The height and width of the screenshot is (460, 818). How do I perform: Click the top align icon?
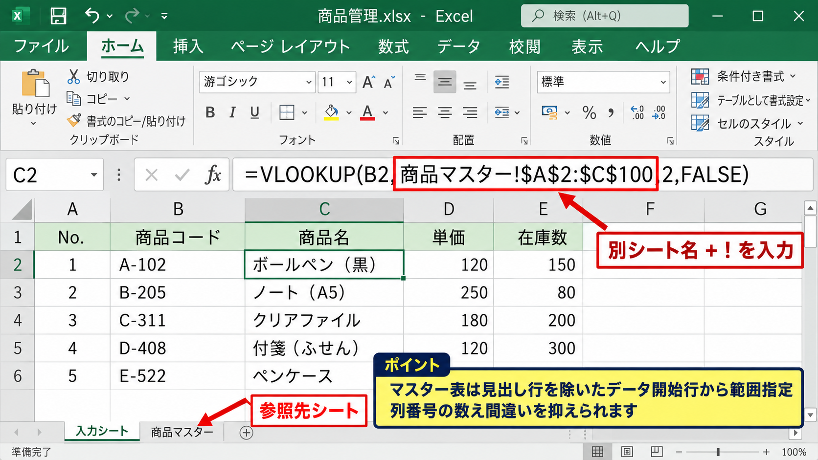[x=420, y=78]
